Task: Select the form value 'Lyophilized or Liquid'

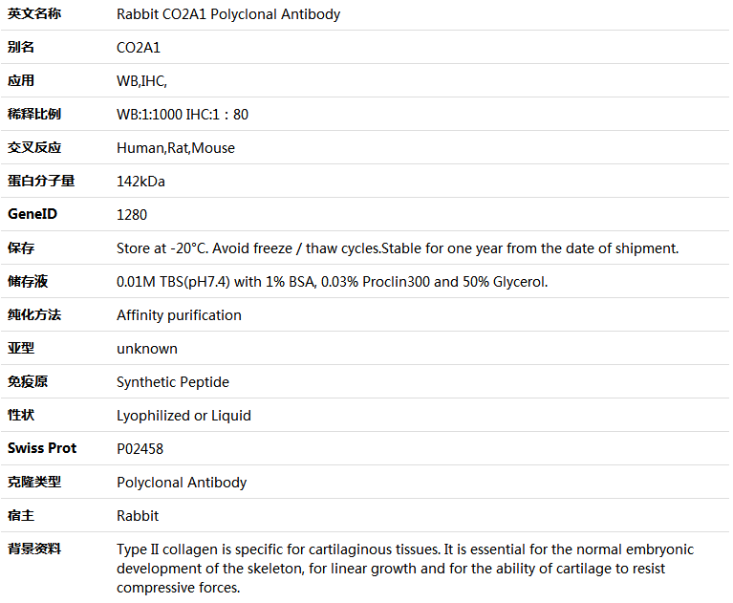Action: (183, 416)
